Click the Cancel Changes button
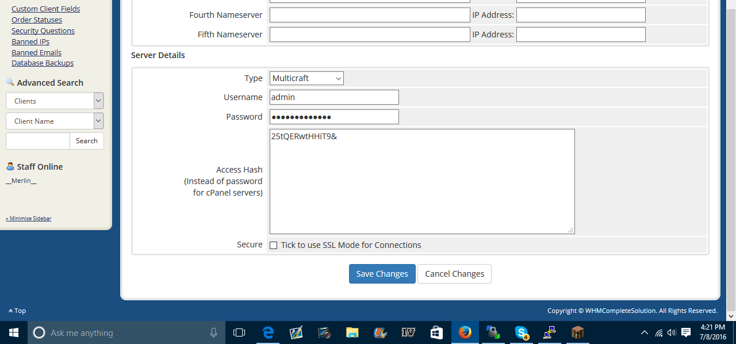The height and width of the screenshot is (344, 736). coord(454,273)
